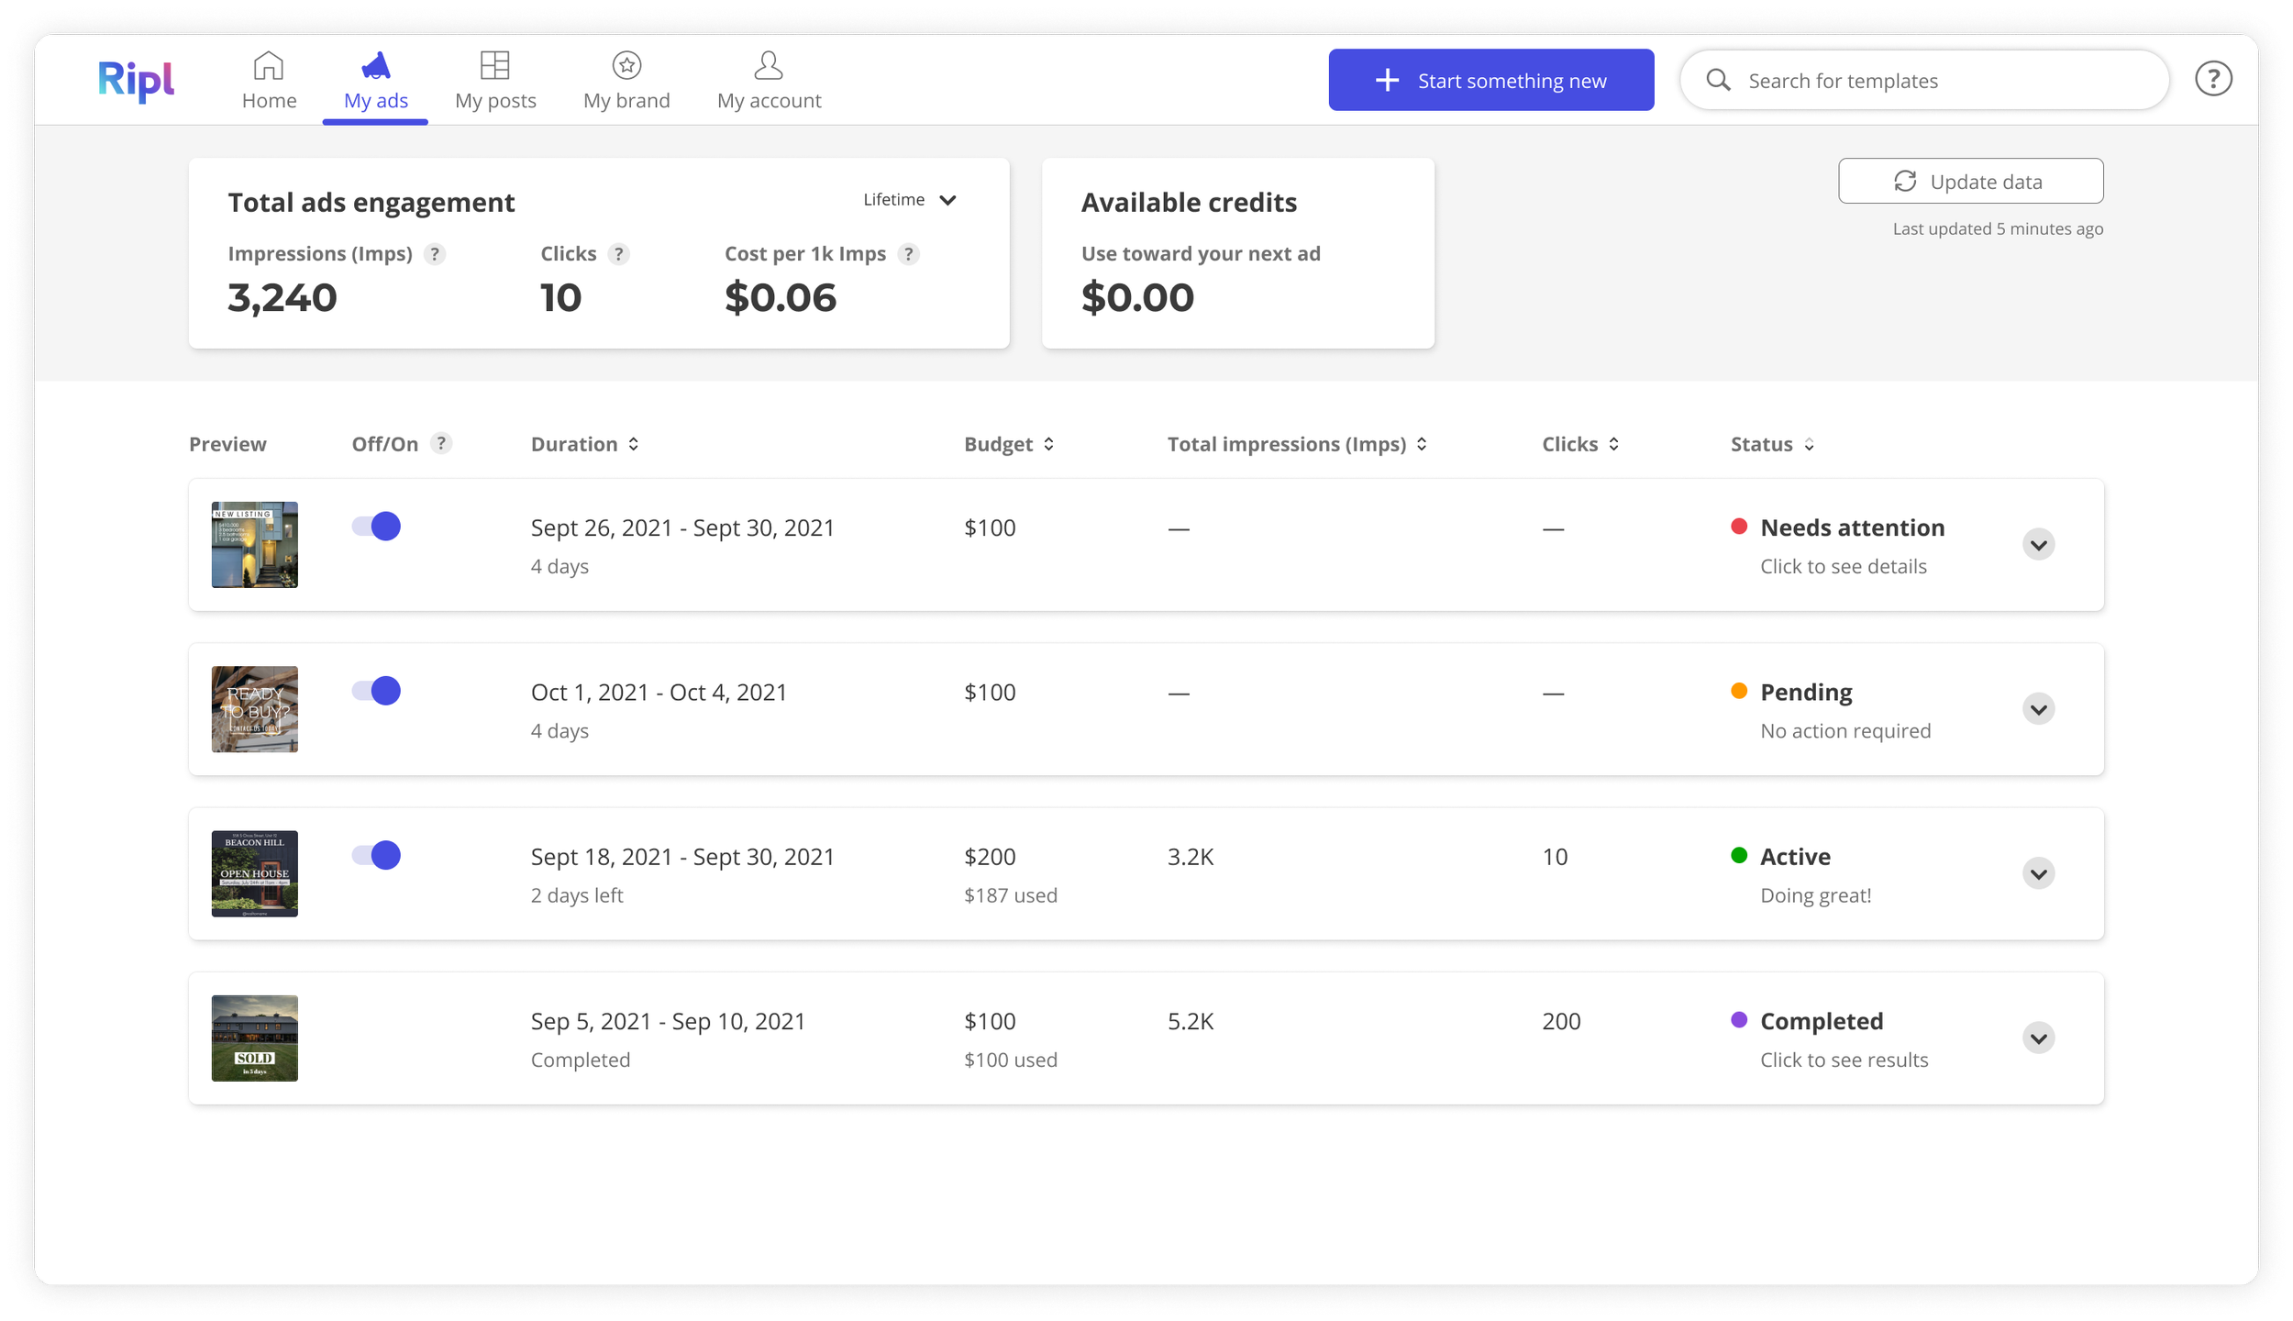Viewport: 2293px width, 1321px height.
Task: Click the Update data button
Action: 1970,182
